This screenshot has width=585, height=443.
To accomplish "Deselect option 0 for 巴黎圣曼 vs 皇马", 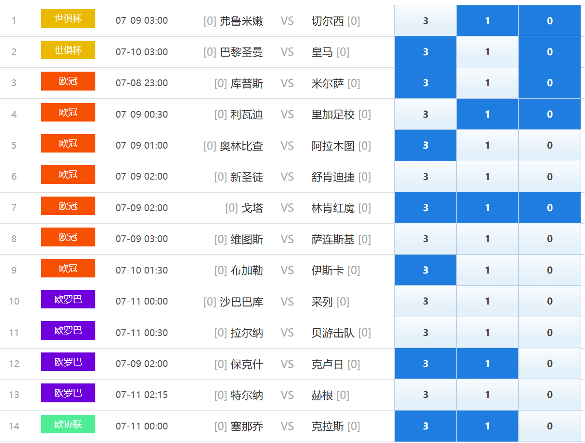I will click(x=550, y=52).
